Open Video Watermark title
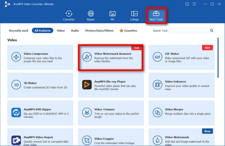Image resolution: width=225 pixels, height=146 pixels. 177,137
